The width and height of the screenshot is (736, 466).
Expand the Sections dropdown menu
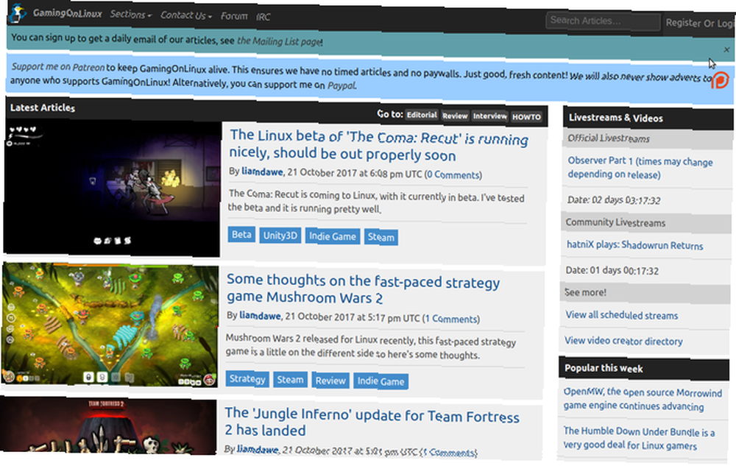pos(131,15)
